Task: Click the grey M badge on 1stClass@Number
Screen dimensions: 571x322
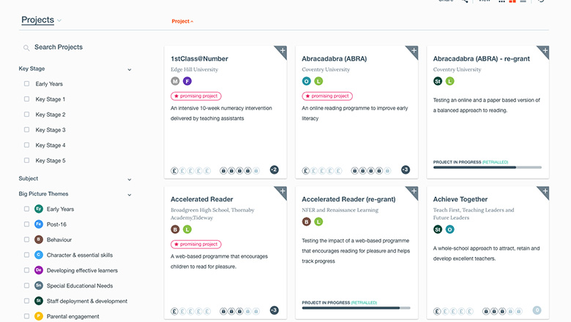Action: point(175,81)
